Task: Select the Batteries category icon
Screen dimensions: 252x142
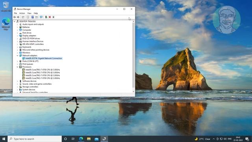Action: 20,27
